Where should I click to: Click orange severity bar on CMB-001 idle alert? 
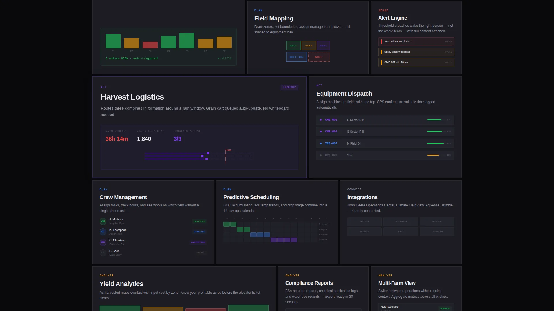coord(381,62)
